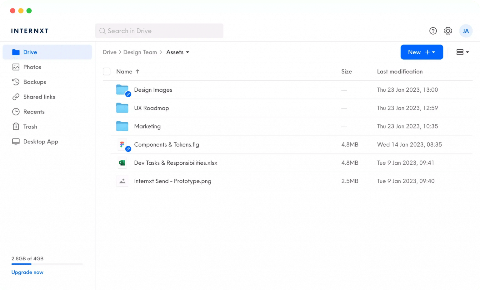Click the Desktop App sidebar icon
The width and height of the screenshot is (480, 290).
tap(16, 141)
